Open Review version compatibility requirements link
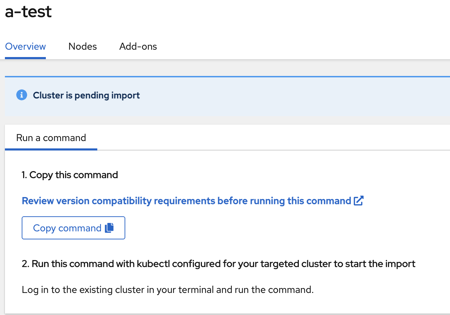The image size is (450, 315). click(x=186, y=201)
